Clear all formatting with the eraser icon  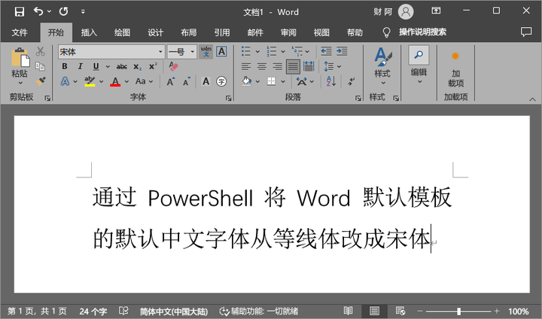click(x=174, y=66)
